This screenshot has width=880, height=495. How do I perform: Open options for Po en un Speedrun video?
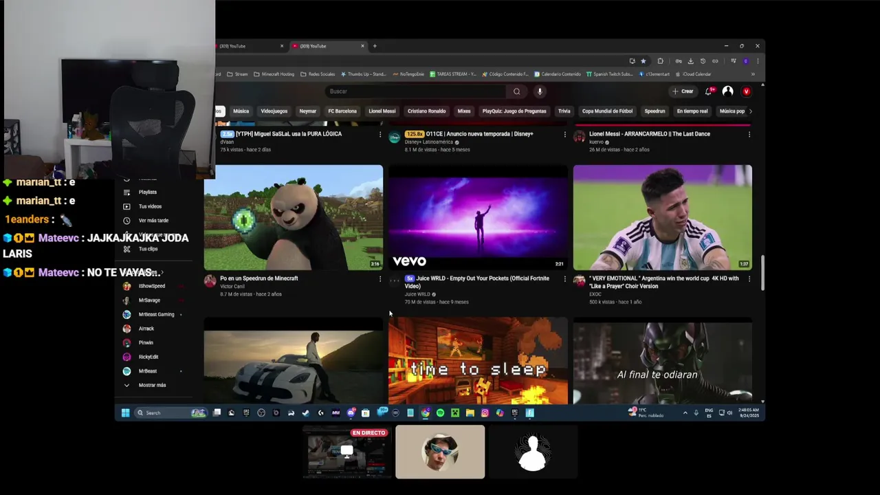coord(380,279)
